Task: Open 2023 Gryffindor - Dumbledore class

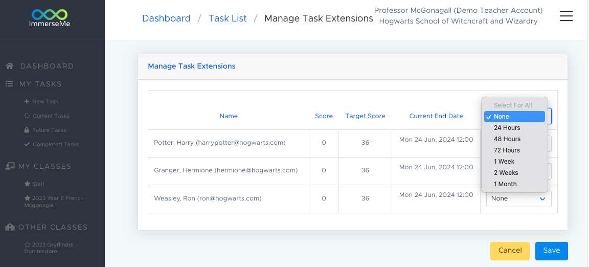Action: [51, 248]
